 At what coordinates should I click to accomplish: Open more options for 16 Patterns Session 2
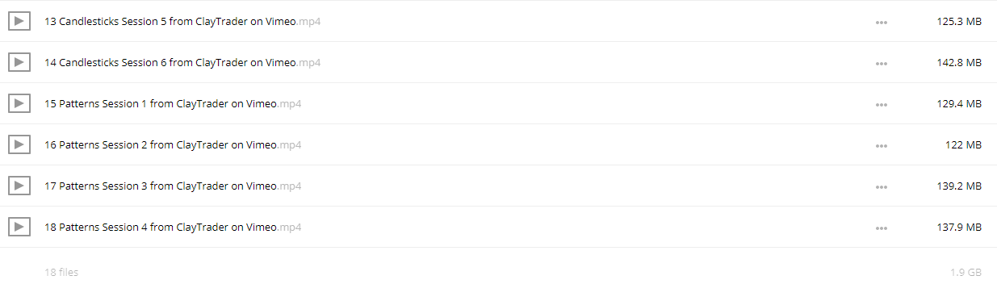(x=882, y=146)
